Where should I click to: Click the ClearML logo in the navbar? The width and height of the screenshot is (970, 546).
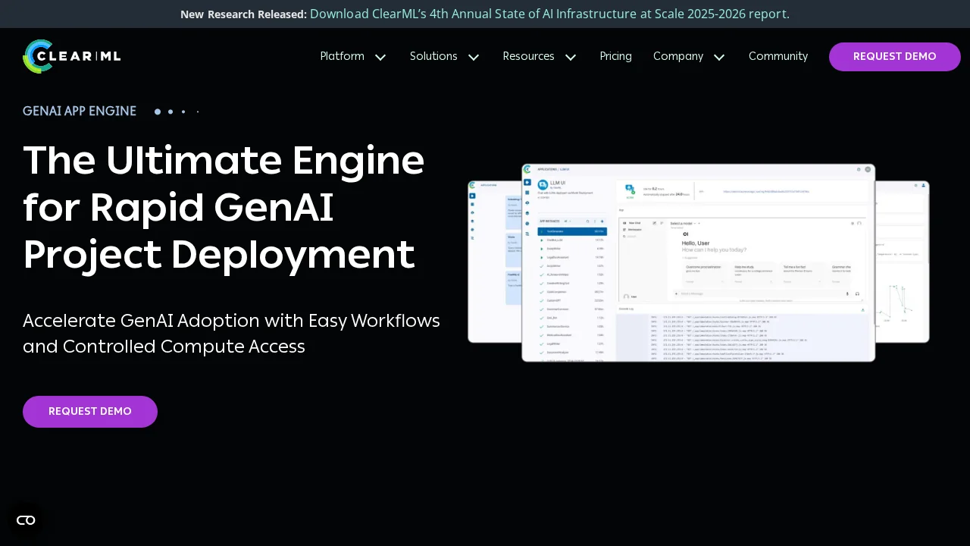click(72, 56)
